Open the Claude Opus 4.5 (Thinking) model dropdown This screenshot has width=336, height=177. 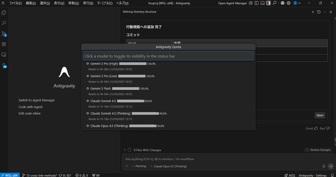pyautogui.click(x=168, y=166)
